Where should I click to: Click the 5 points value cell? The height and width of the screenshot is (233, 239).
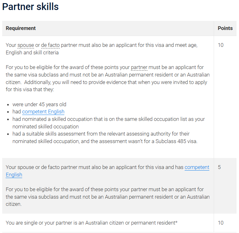pyautogui.click(x=219, y=167)
